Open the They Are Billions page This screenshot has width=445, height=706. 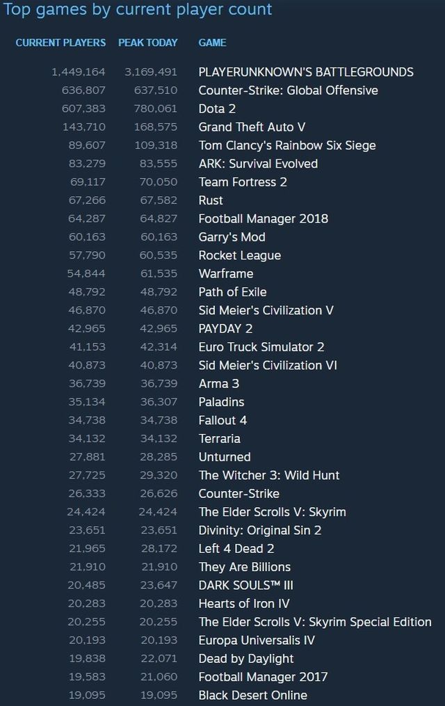pos(244,567)
